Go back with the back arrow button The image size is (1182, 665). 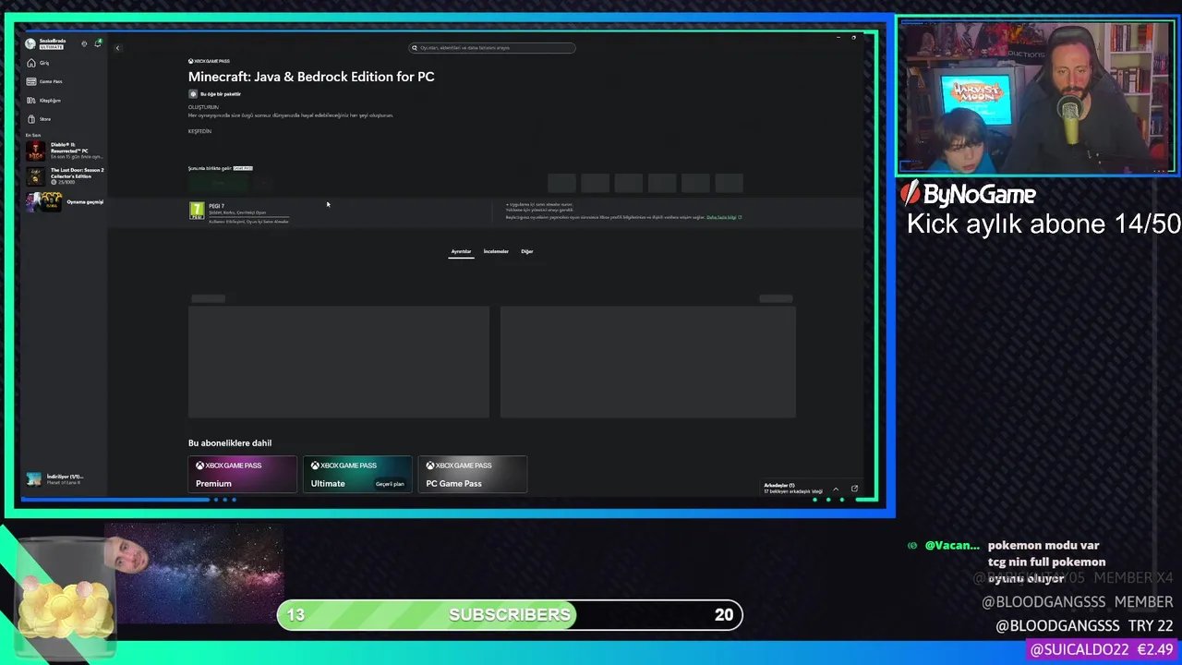pos(117,48)
